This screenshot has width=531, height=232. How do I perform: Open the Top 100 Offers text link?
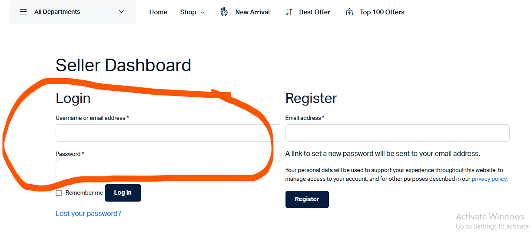382,12
